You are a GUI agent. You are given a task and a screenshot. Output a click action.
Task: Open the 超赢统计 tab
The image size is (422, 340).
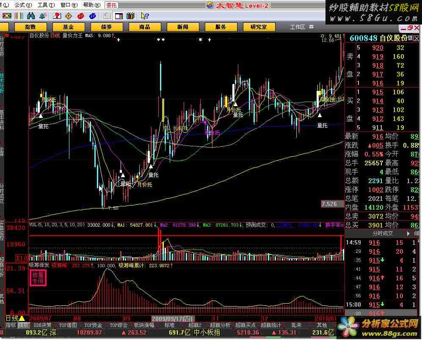click(x=271, y=325)
